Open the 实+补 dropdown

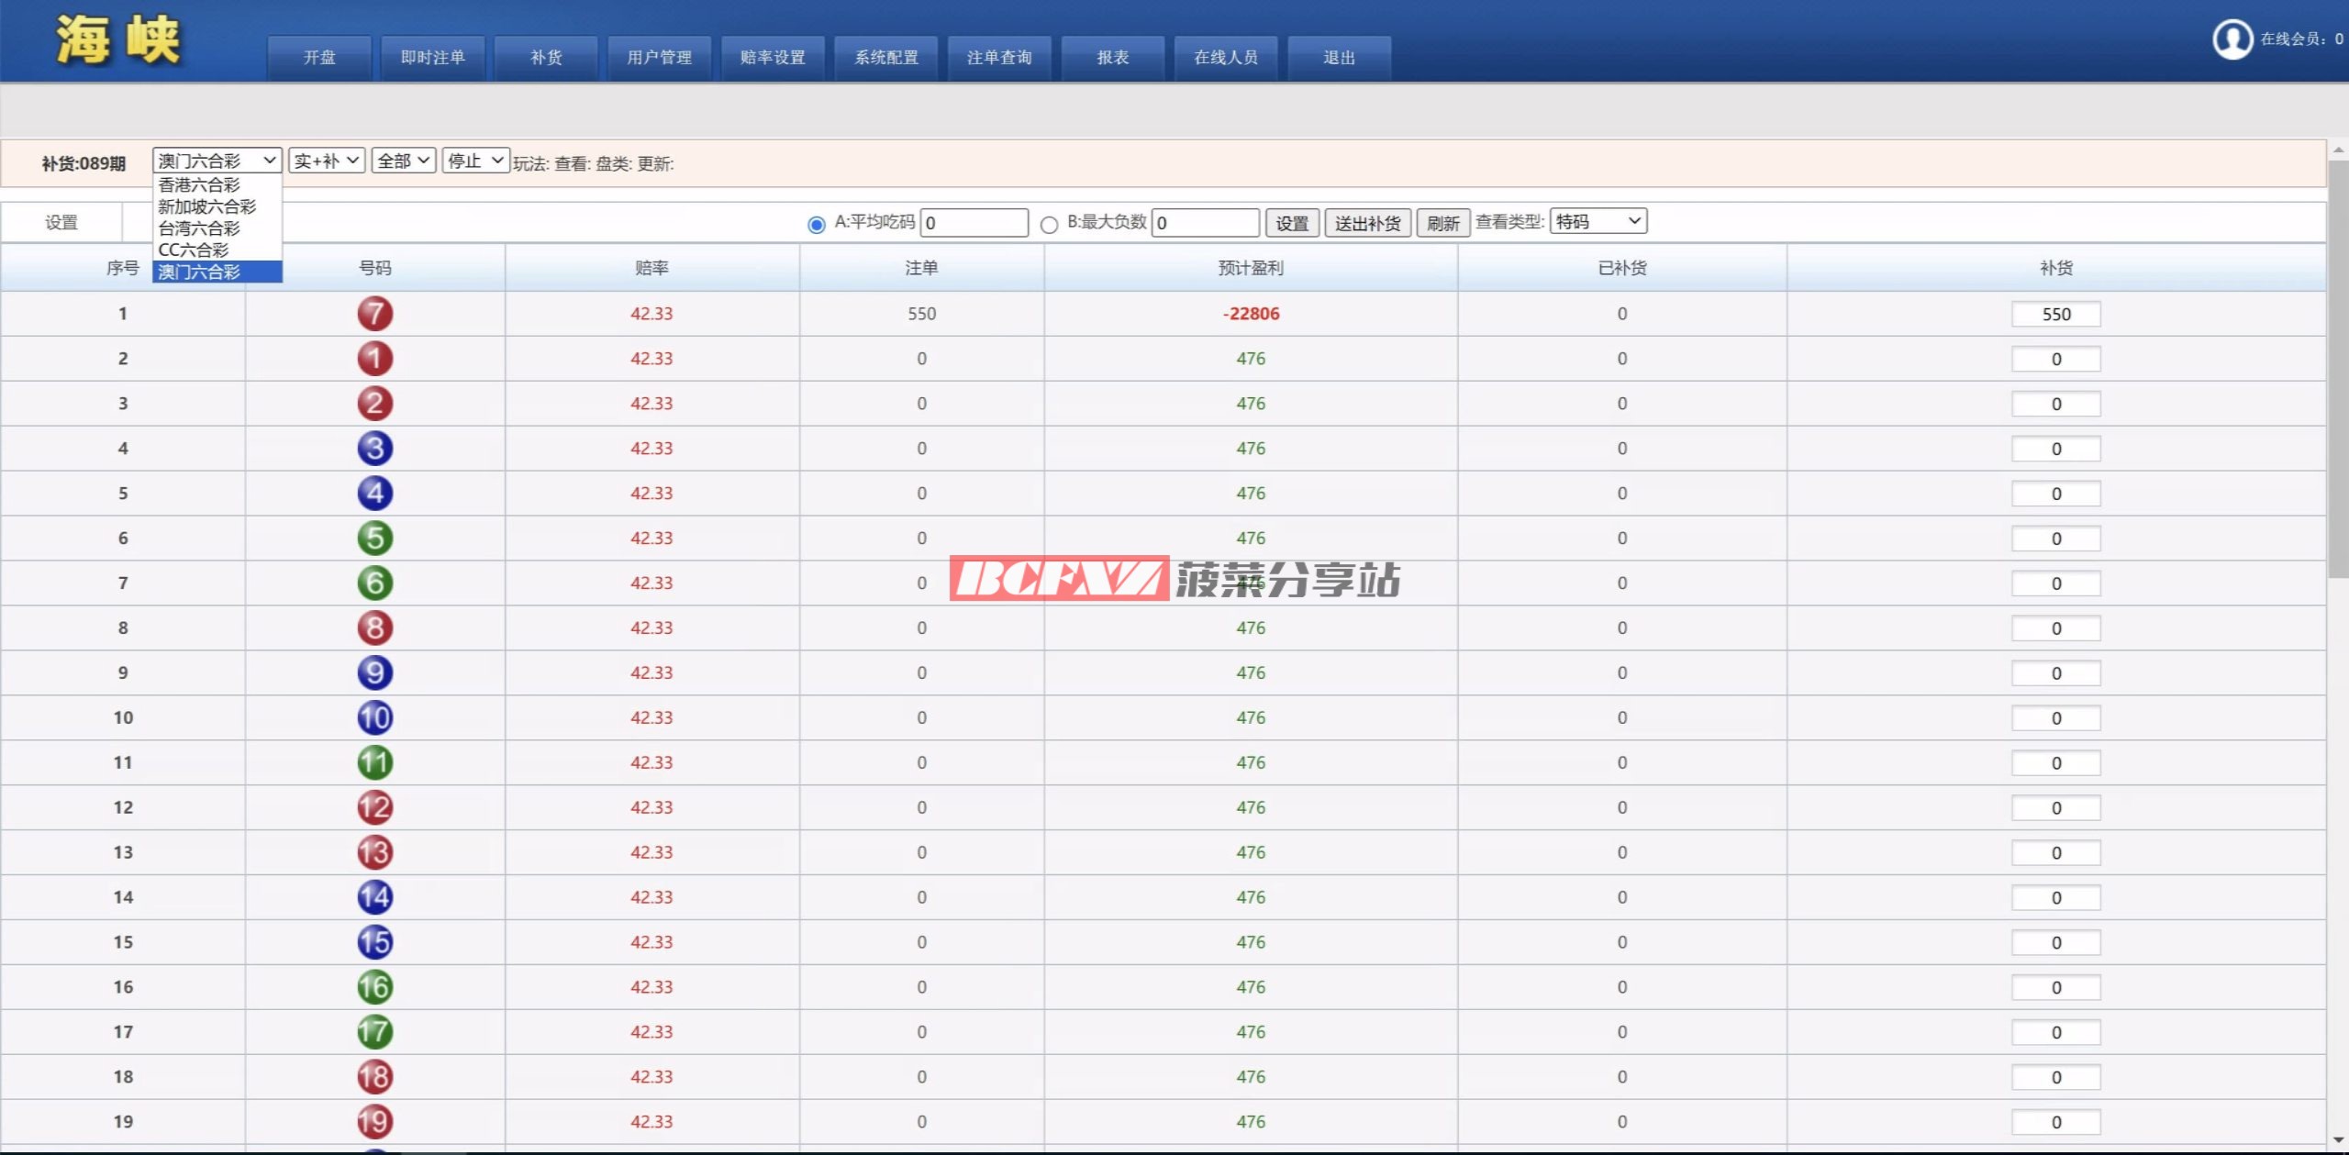click(x=327, y=161)
